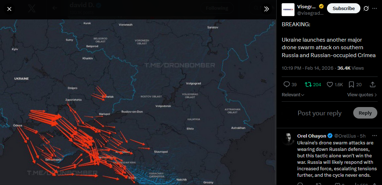Click the dimmed X logo behind the viewer
382x185 pixels.
point(32,9)
